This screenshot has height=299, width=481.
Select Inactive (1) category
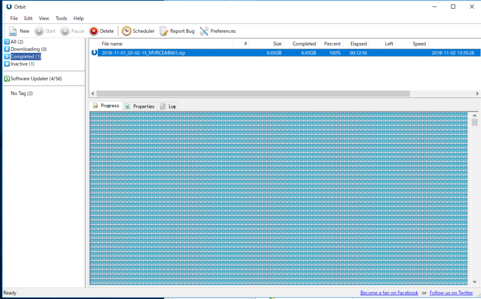pyautogui.click(x=23, y=64)
